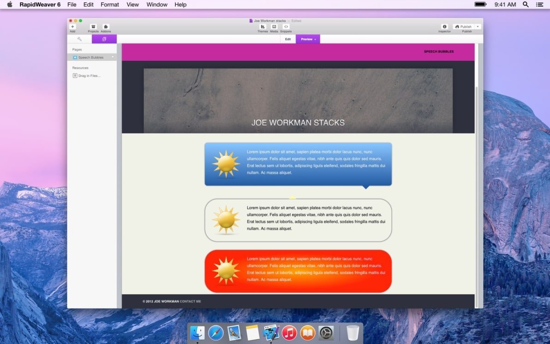Screen dimensions: 550x344
Task: Expand the Publish dropdown arrow
Action: click(478, 27)
